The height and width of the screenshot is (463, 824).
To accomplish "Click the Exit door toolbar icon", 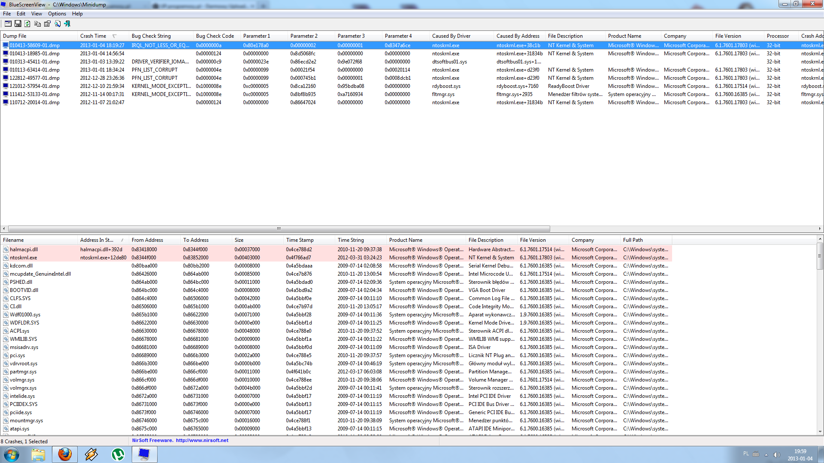I will click(x=67, y=24).
